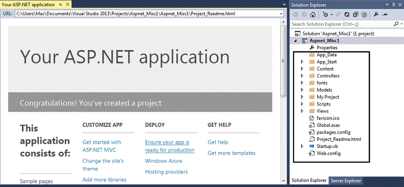The image size is (404, 187).
Task: Open the URL address dropdown
Action: pyautogui.click(x=281, y=14)
